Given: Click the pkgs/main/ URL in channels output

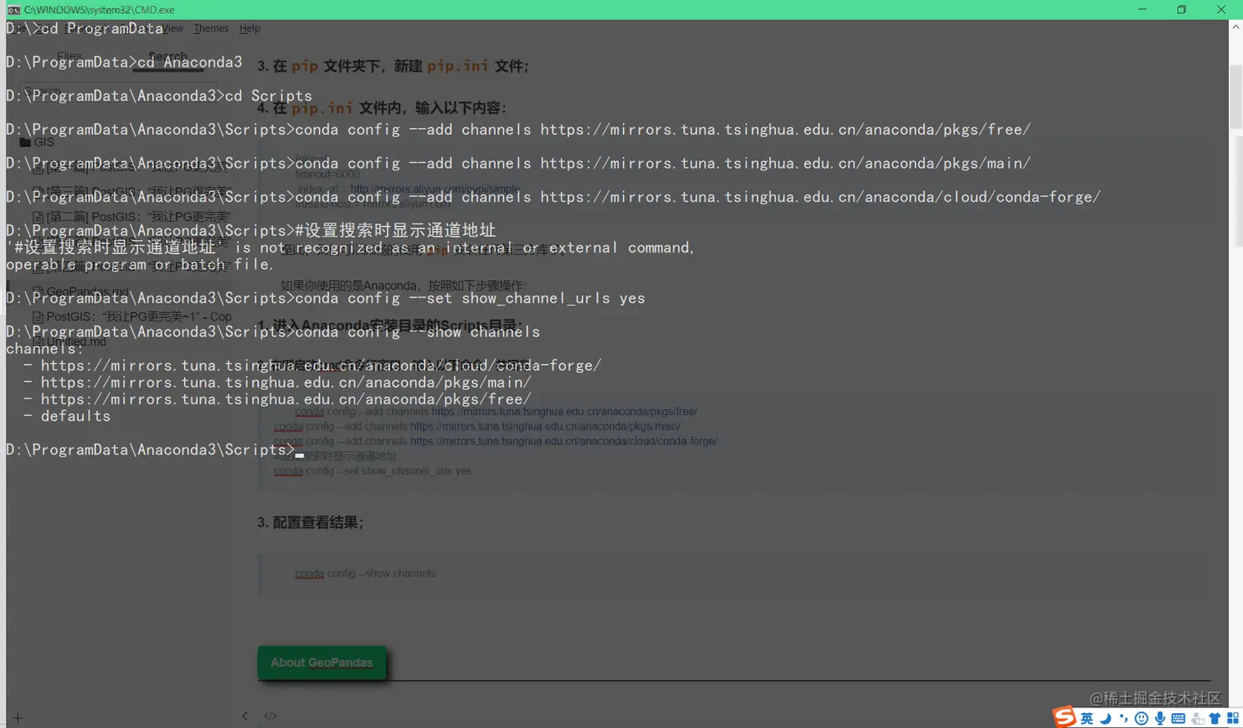Looking at the screenshot, I should pyautogui.click(x=286, y=383).
